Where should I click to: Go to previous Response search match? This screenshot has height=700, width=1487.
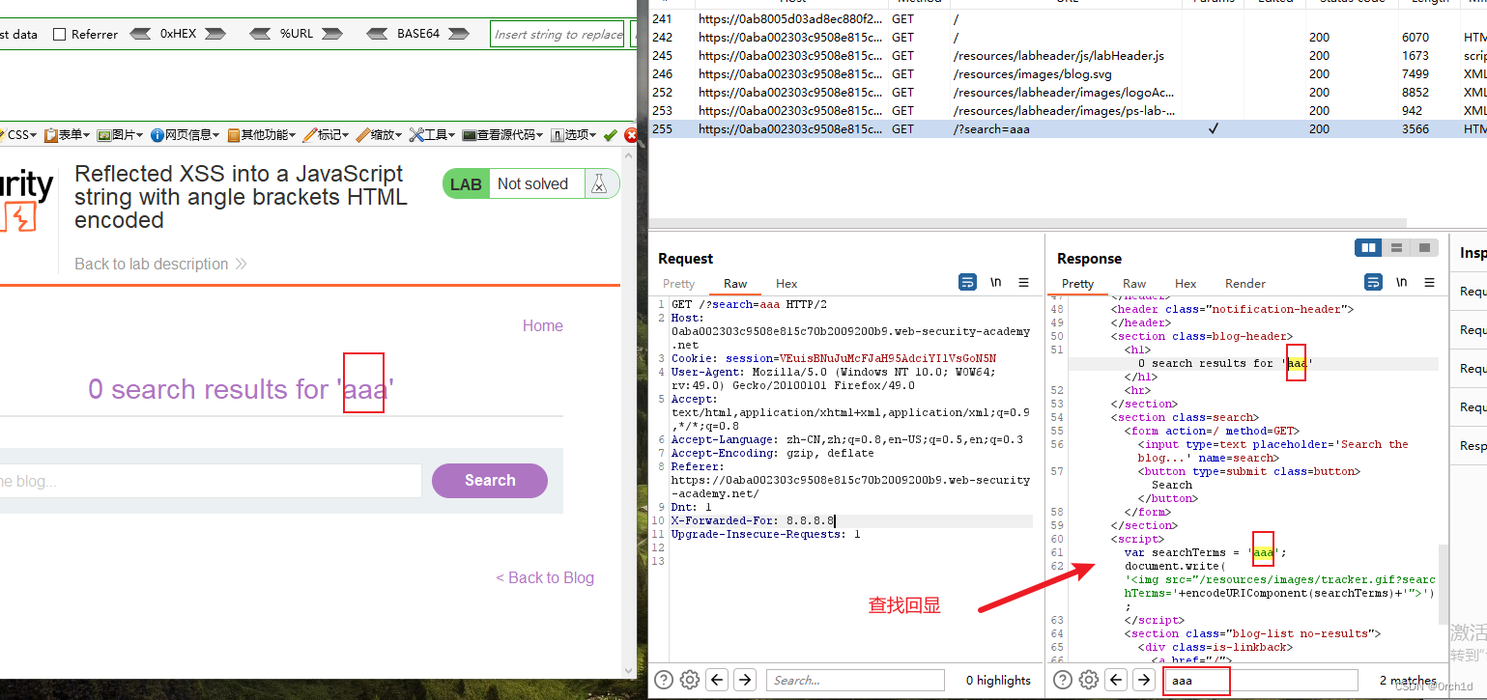click(1116, 680)
